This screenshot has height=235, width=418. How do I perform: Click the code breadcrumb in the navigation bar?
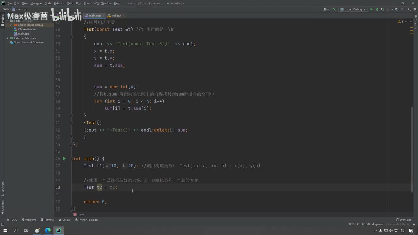6,9
